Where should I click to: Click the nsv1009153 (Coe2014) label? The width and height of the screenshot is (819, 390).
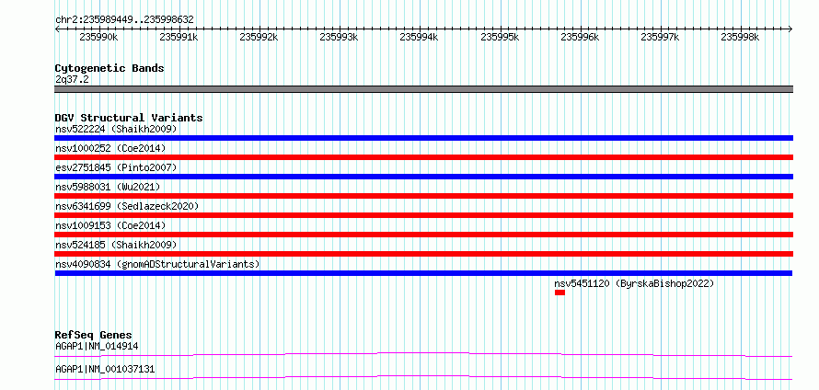tap(110, 225)
